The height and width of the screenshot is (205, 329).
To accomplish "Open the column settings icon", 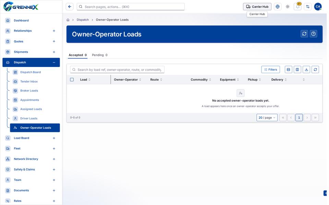I will tap(297, 70).
